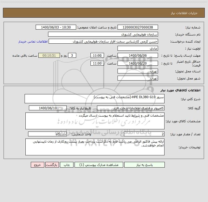The image size is (208, 202).
Task: Click the priority field 'عادی'
Action: point(138,48)
